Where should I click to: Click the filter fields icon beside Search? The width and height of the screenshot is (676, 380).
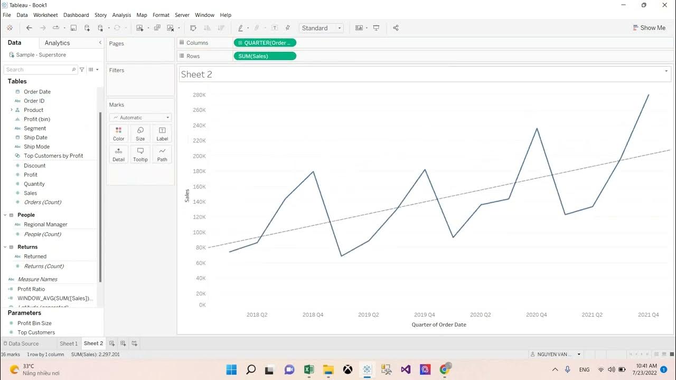click(x=82, y=70)
